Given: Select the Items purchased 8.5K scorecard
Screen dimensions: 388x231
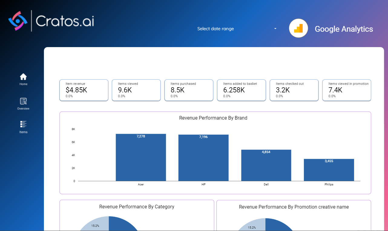Looking at the screenshot, I should [189, 90].
